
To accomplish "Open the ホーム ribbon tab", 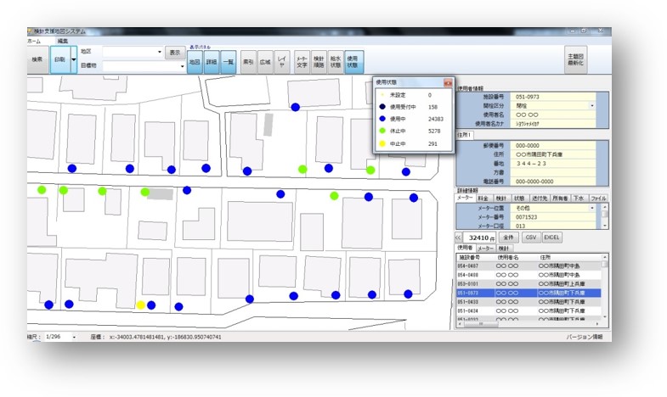I will click(x=34, y=42).
